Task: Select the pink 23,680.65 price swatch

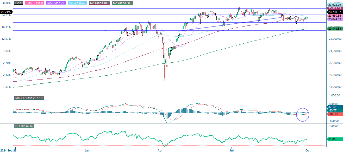Action: click(x=335, y=16)
